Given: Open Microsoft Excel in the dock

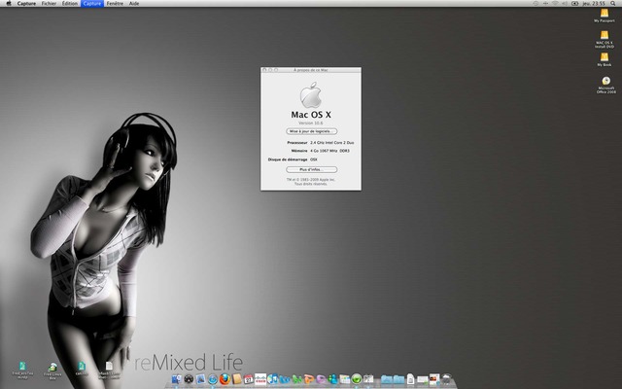Looking at the screenshot, I should pyautogui.click(x=296, y=379).
